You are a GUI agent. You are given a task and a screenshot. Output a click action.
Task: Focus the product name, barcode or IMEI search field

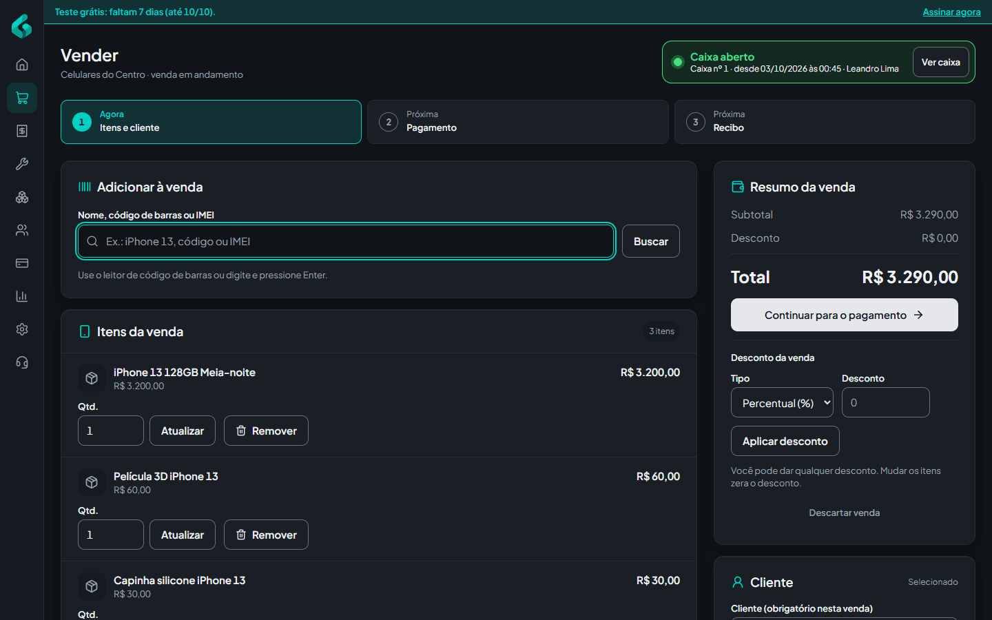346,241
